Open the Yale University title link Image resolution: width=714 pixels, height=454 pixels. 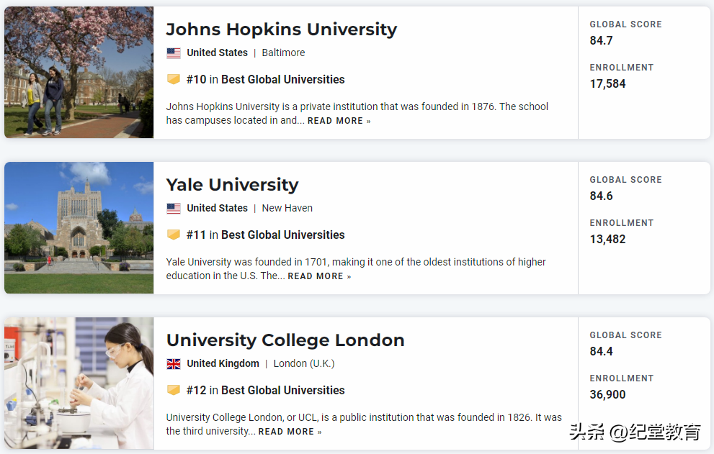(232, 185)
